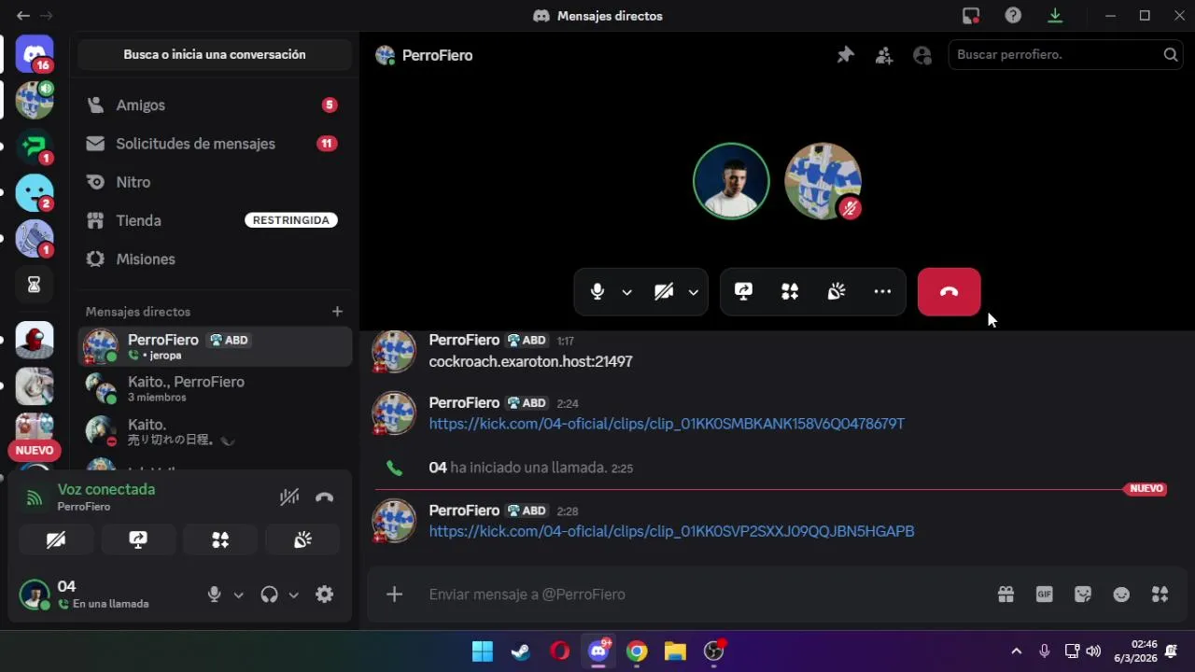Disconnect from voice in the voice panel
Viewport: 1195px width, 672px height.
click(324, 497)
